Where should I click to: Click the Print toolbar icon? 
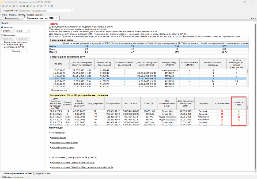point(24,6)
